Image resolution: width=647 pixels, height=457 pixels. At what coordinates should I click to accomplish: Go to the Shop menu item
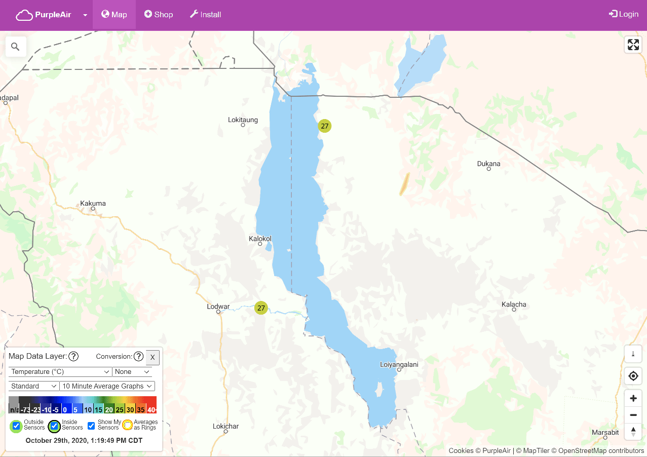159,15
